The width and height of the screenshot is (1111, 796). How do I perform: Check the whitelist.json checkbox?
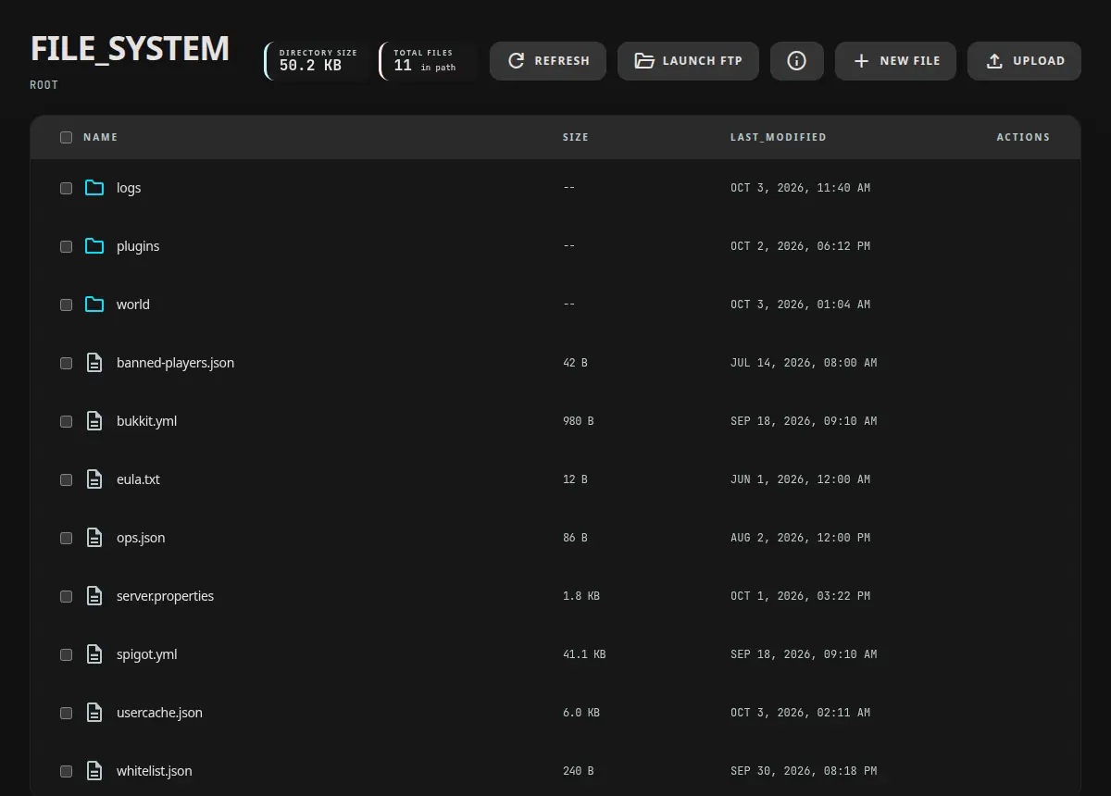click(66, 771)
